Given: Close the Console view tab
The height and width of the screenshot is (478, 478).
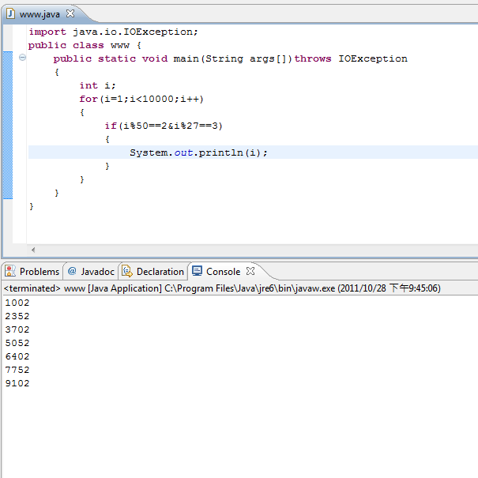Looking at the screenshot, I should 250,271.
